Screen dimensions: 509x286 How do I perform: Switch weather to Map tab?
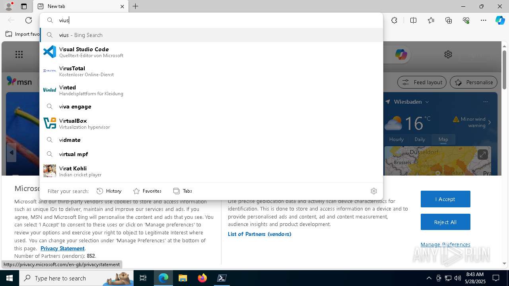pos(443,139)
